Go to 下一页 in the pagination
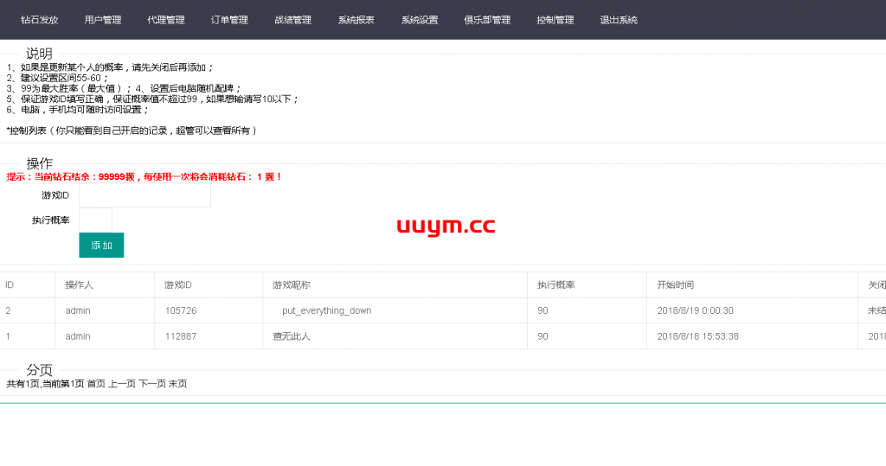Viewport: 886px width, 466px height. pyautogui.click(x=152, y=384)
